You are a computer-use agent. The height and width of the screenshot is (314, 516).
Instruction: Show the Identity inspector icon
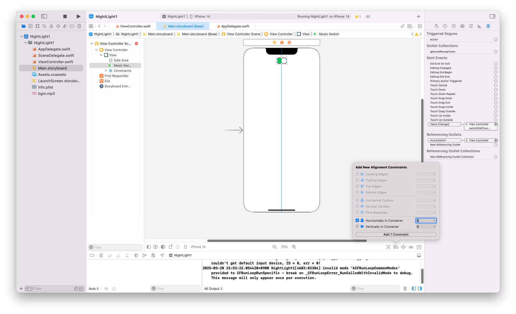pos(463,26)
